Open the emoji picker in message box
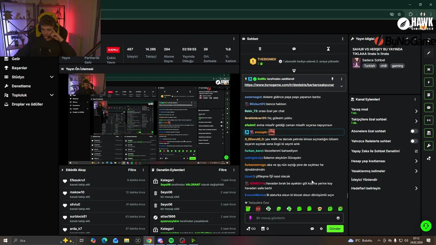The image size is (436, 245). coord(338,218)
